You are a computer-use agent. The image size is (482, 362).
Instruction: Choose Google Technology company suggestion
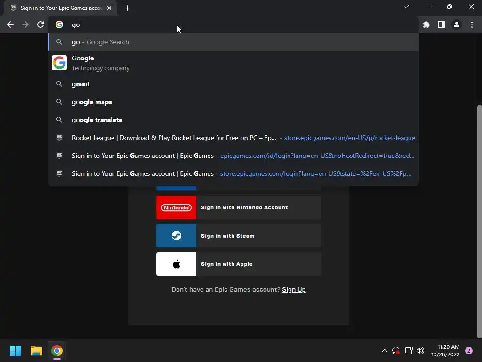click(233, 63)
